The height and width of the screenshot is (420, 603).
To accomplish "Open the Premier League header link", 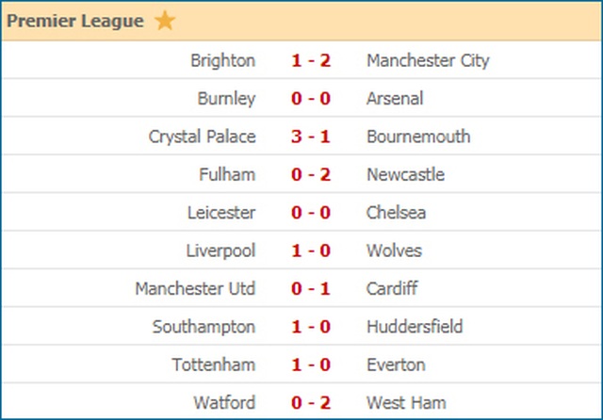I will (76, 21).
